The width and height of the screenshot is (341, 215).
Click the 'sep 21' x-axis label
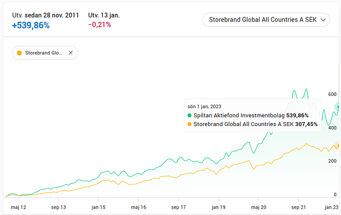click(x=298, y=207)
